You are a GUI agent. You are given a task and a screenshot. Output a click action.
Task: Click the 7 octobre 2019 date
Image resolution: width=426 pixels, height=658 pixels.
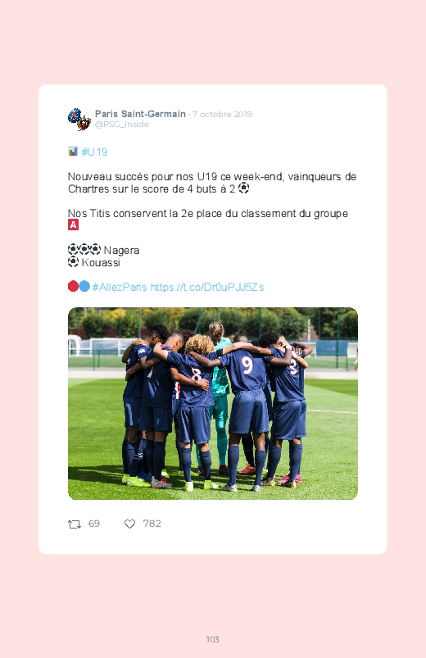[x=222, y=114]
